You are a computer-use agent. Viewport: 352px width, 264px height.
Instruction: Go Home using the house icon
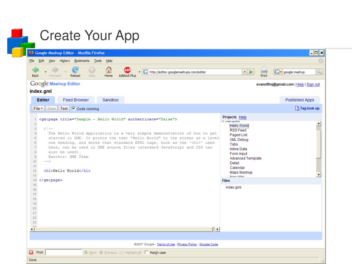109,70
